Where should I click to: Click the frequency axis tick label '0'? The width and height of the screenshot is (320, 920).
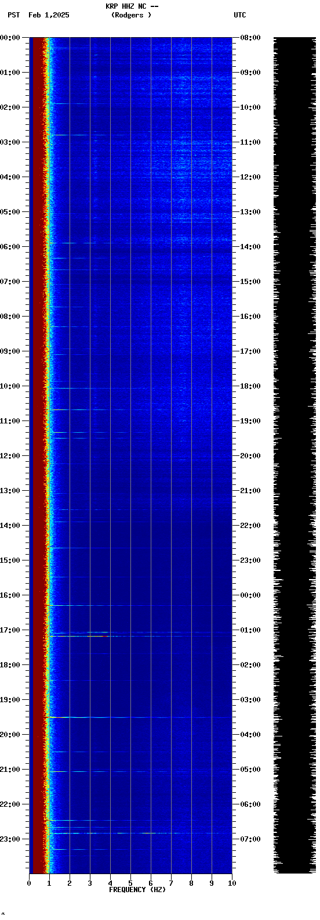[29, 883]
